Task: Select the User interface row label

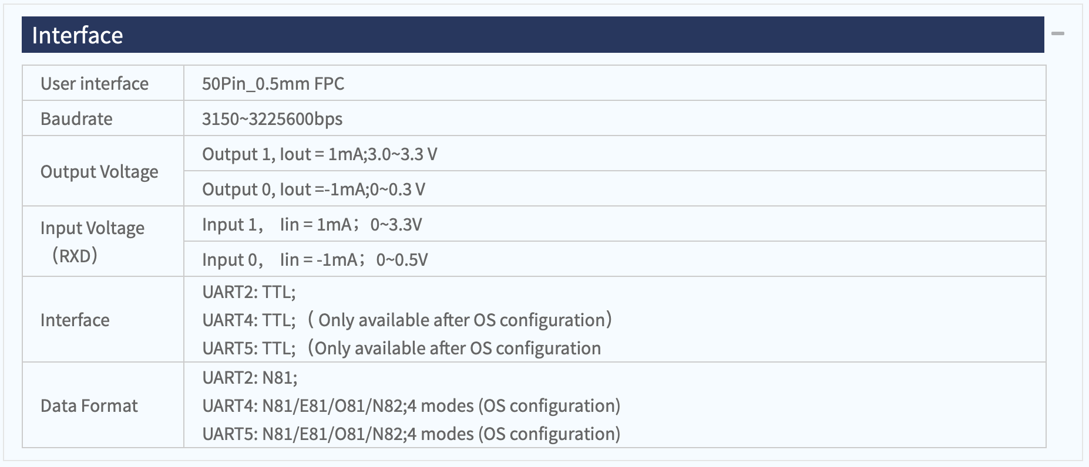Action: (95, 83)
